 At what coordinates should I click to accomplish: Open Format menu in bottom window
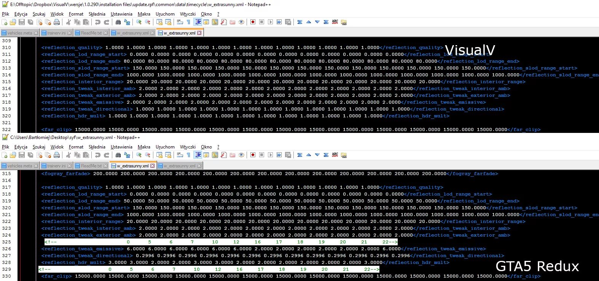(x=76, y=147)
